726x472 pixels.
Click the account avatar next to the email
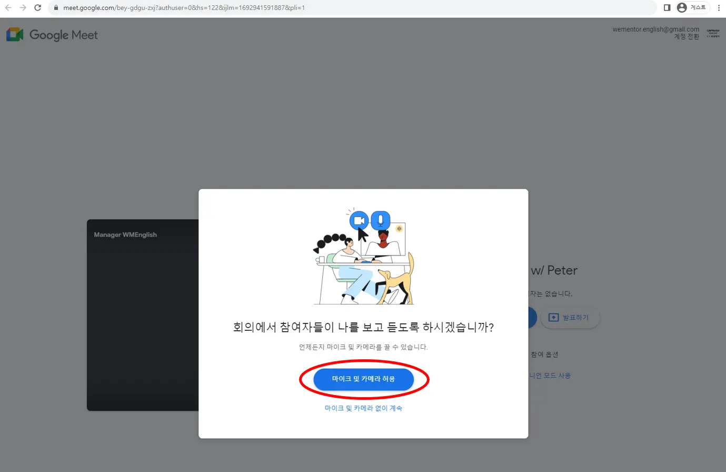pos(713,33)
